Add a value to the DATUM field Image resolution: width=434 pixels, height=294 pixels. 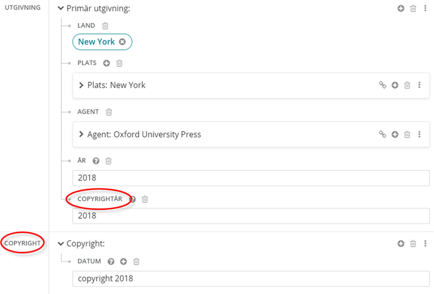(x=123, y=261)
